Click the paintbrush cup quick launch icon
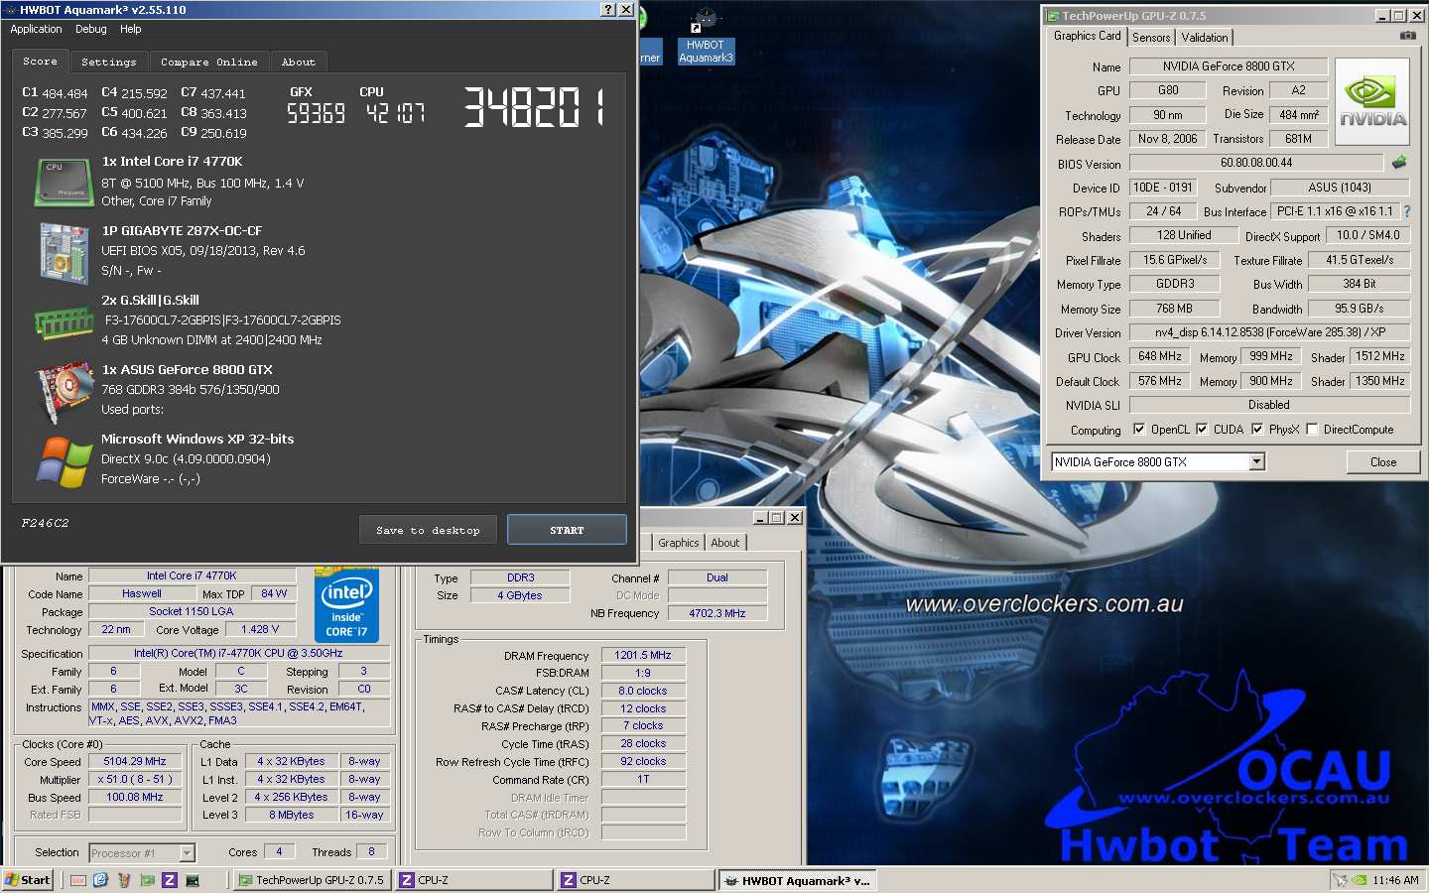 [x=124, y=880]
